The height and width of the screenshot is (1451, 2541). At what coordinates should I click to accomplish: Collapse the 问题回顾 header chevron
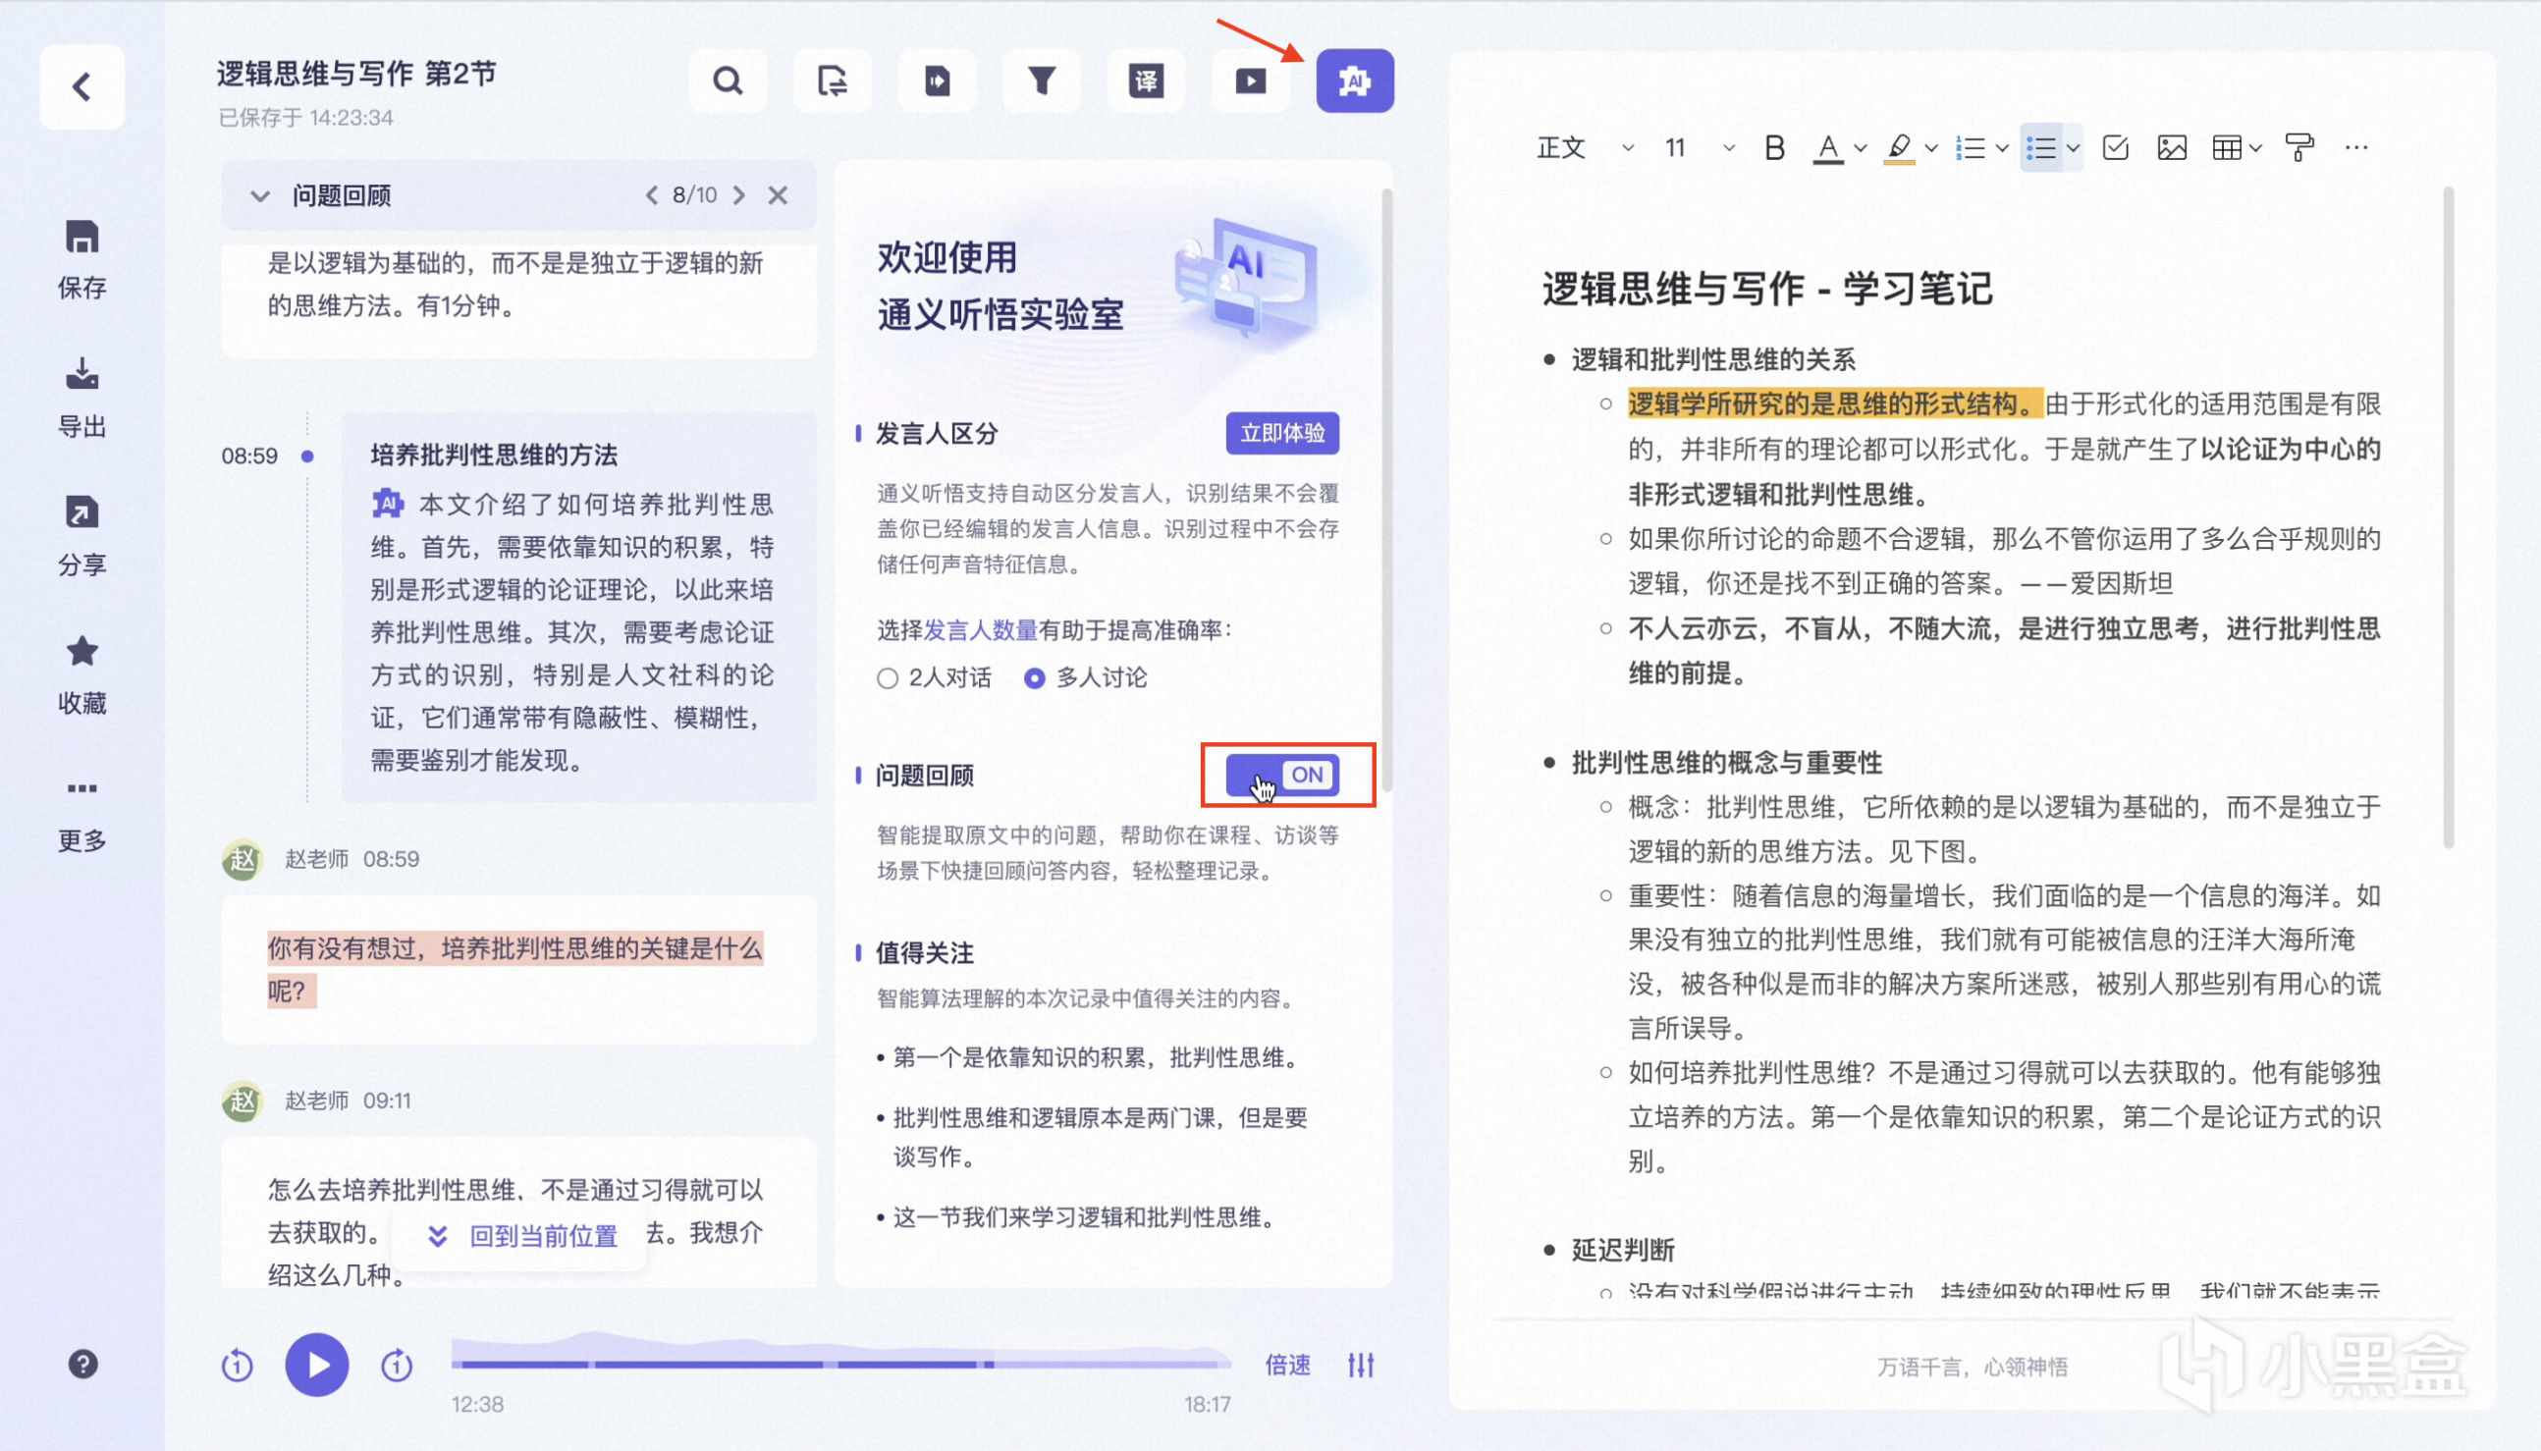click(x=260, y=195)
